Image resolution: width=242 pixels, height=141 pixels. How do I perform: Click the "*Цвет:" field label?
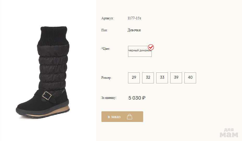106,49
